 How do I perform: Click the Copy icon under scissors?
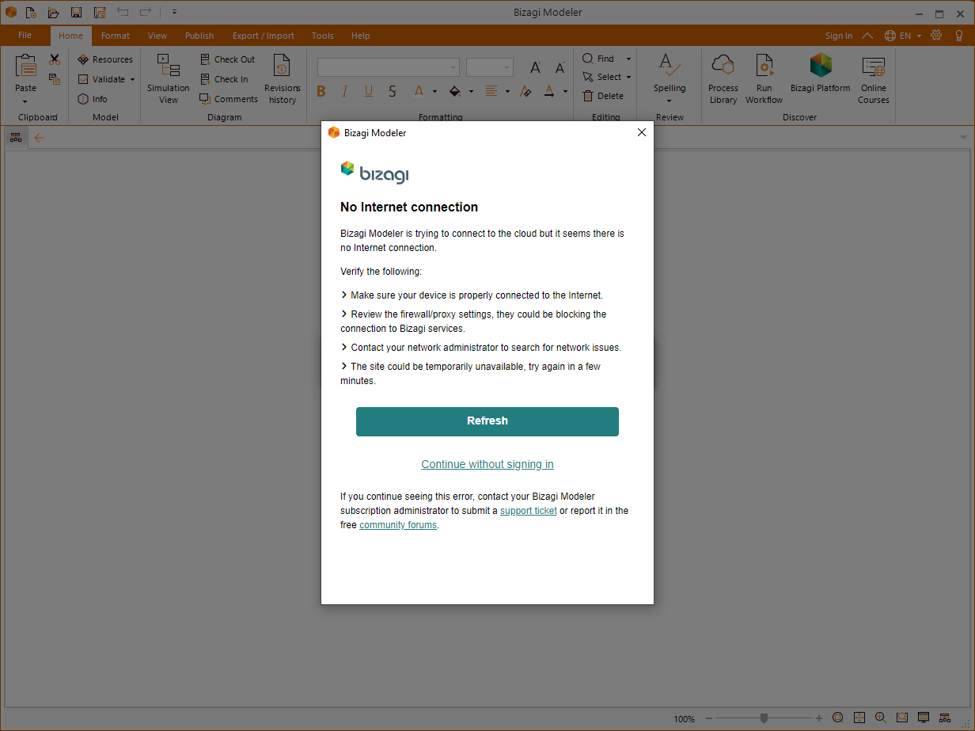[55, 79]
